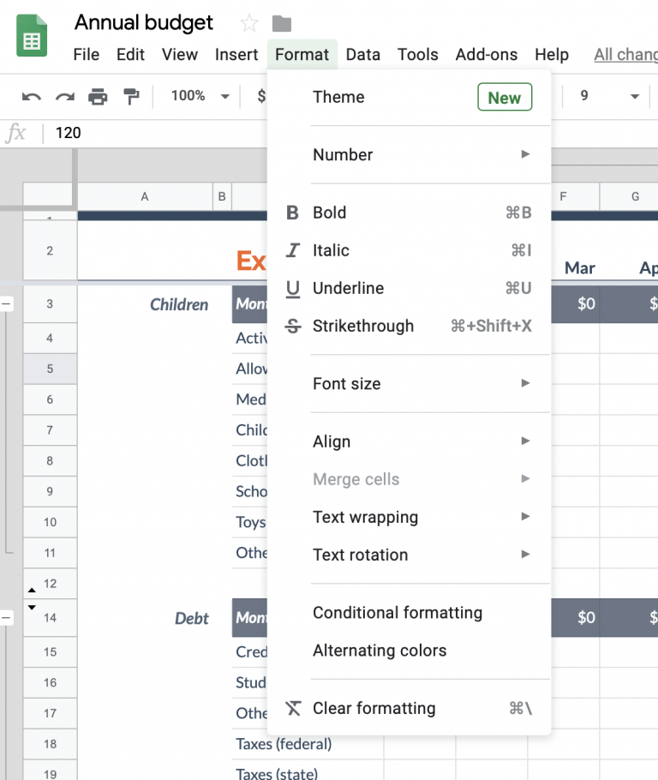Viewport: 658px width, 780px height.
Task: Select the Strikethrough icon
Action: coord(294,326)
